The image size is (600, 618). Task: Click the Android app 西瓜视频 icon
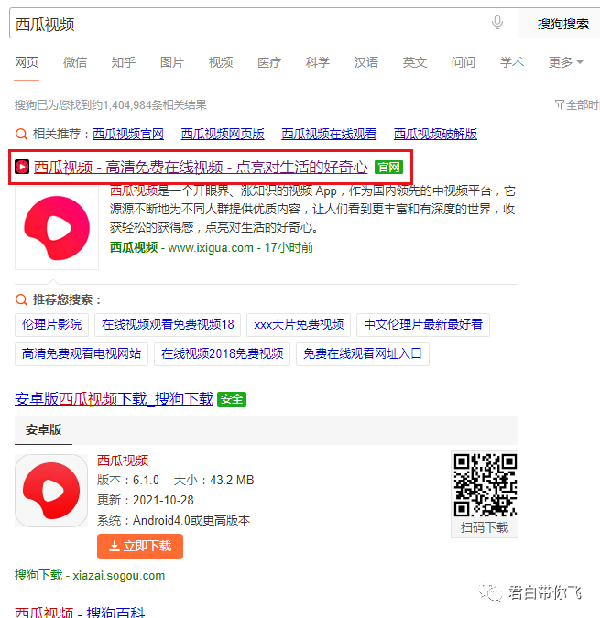coord(51,491)
